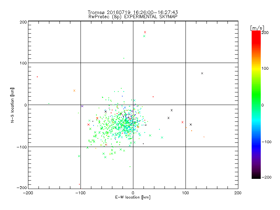Click the green dot near x=-18, y=110
This screenshot has height=210, width=280.
point(124,58)
